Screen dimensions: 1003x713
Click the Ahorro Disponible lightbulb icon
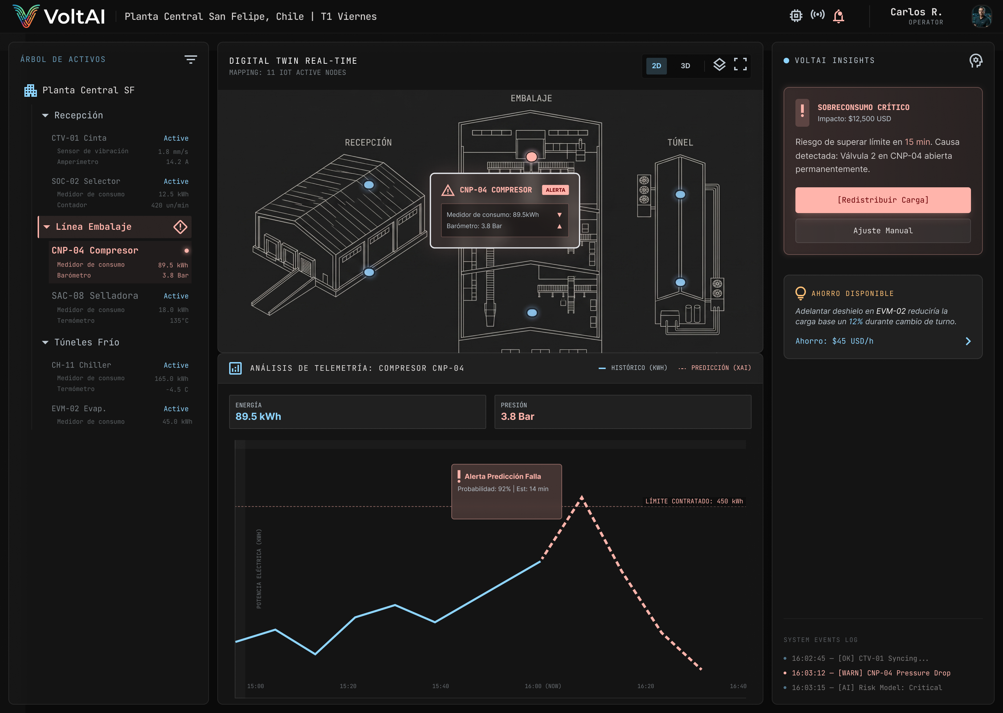point(801,293)
